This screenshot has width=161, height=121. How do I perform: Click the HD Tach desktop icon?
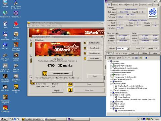click(5, 46)
